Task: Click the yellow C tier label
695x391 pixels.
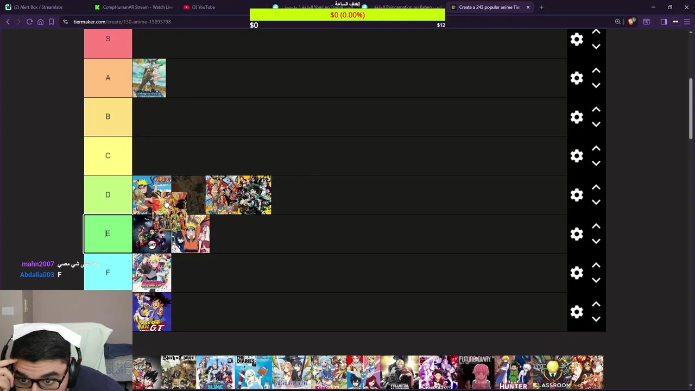Action: (x=108, y=156)
